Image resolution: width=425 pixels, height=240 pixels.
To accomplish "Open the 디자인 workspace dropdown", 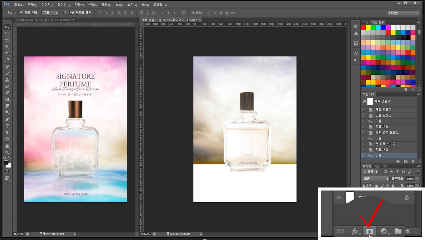I will tap(403, 13).
